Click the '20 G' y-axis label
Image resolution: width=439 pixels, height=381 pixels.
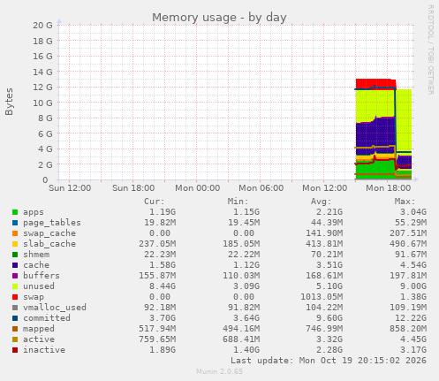(42, 26)
